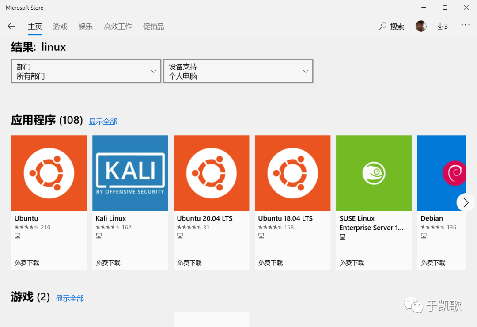Open the three-dots more menu
Image resolution: width=477 pixels, height=327 pixels.
(466, 25)
